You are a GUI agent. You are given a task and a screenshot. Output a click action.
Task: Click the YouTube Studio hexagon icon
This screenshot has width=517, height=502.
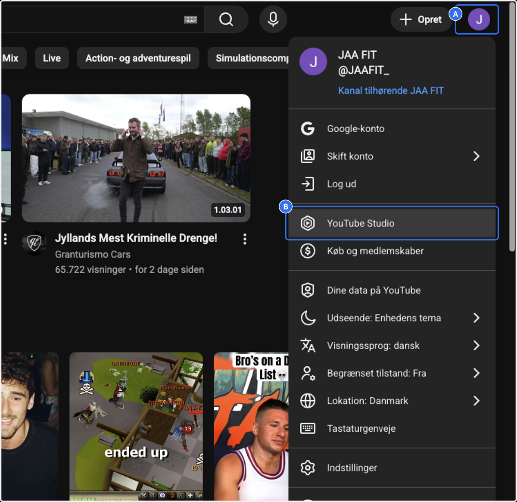point(308,223)
